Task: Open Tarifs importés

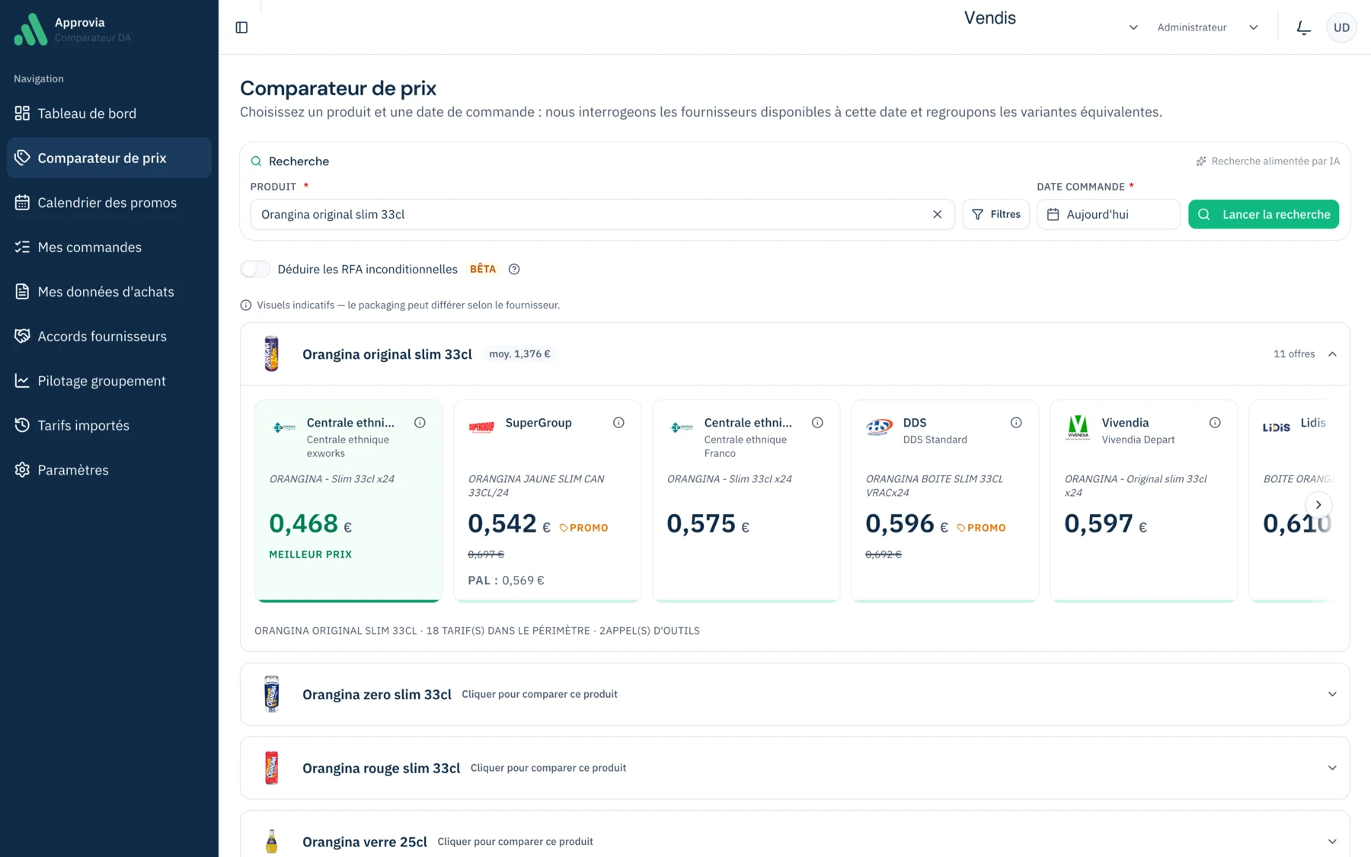Action: (x=109, y=425)
